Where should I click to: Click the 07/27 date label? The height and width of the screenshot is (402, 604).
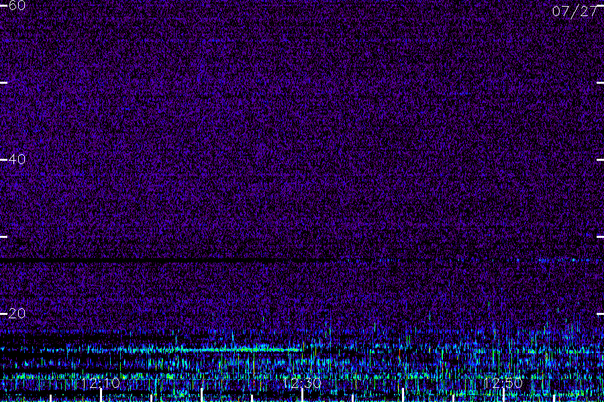tap(574, 11)
